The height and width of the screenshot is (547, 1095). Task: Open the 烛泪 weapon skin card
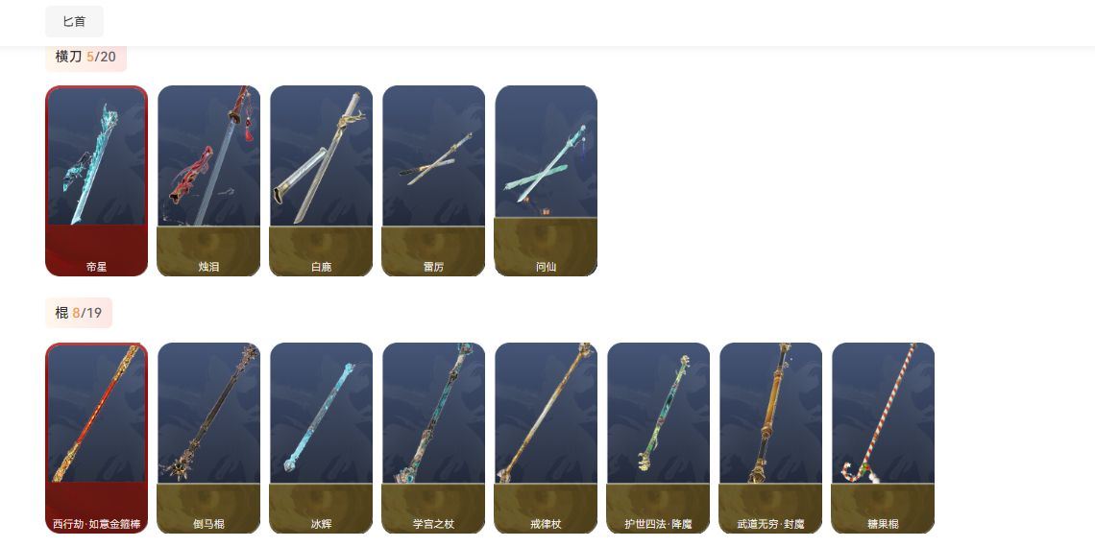(x=208, y=180)
